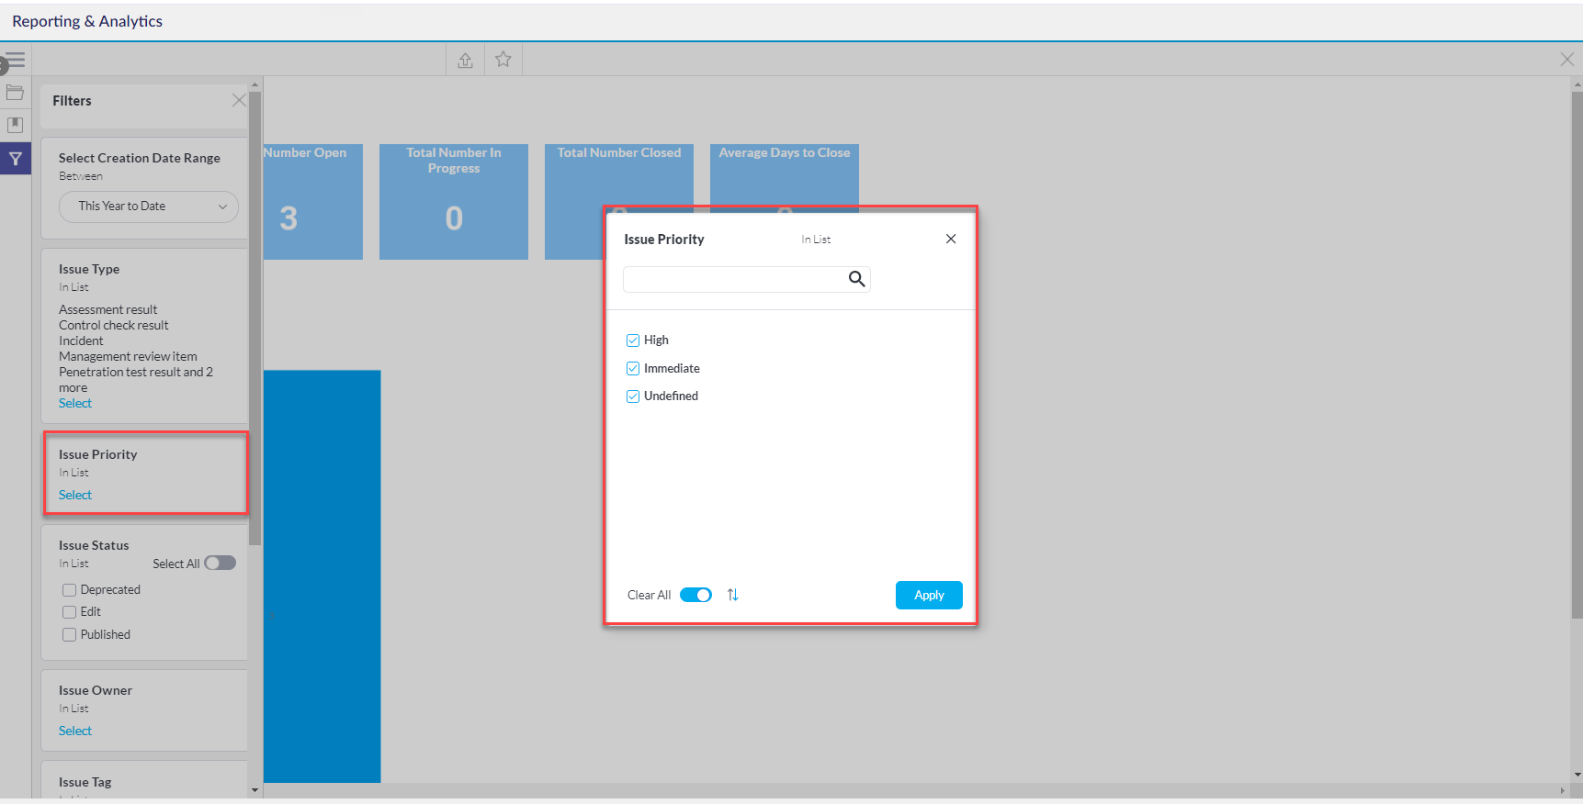Click Select link under Issue Owner
Viewport: 1583px width, 804px height.
coord(75,731)
